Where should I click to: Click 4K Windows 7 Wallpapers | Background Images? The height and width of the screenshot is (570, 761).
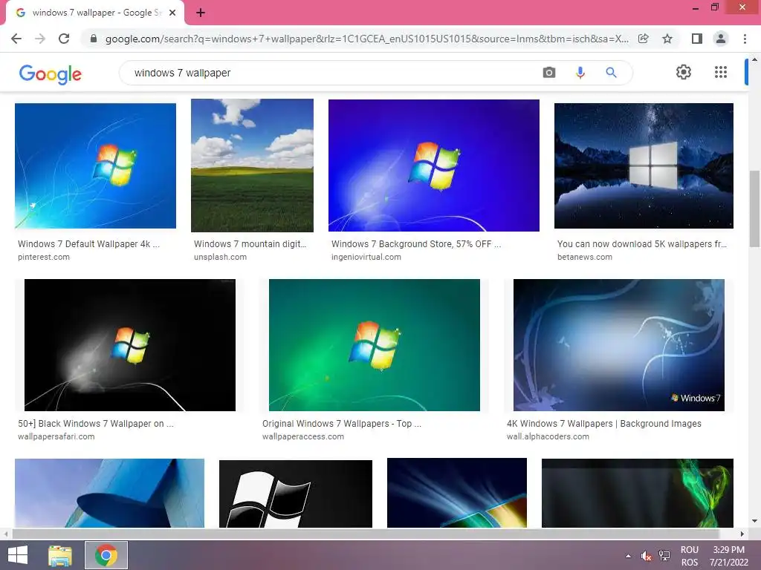(x=604, y=423)
